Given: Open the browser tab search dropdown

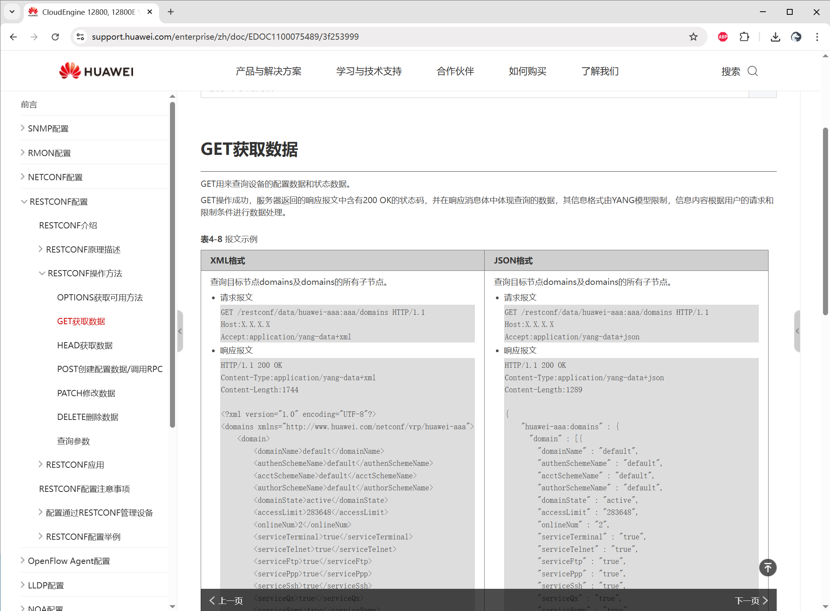Looking at the screenshot, I should click(12, 12).
